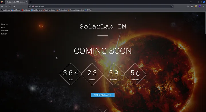Viewport: 206px width, 112px height.
Task: Close the browser window with blue X
Action: click(204, 2)
